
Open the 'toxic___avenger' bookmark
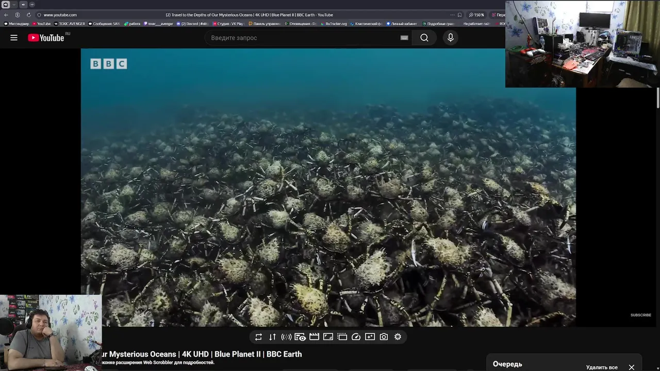point(158,24)
